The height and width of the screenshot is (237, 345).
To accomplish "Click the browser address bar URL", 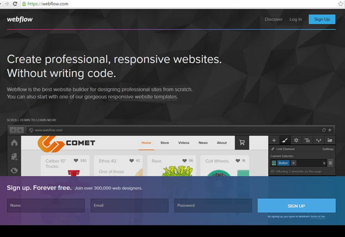I will tap(48, 4).
